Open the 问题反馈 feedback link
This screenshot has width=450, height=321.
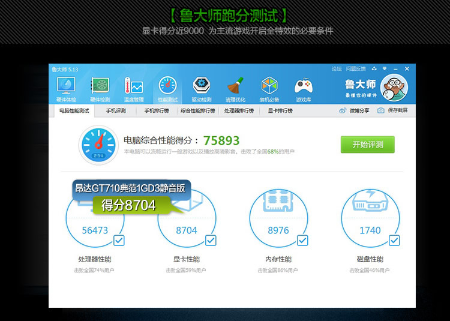click(356, 69)
